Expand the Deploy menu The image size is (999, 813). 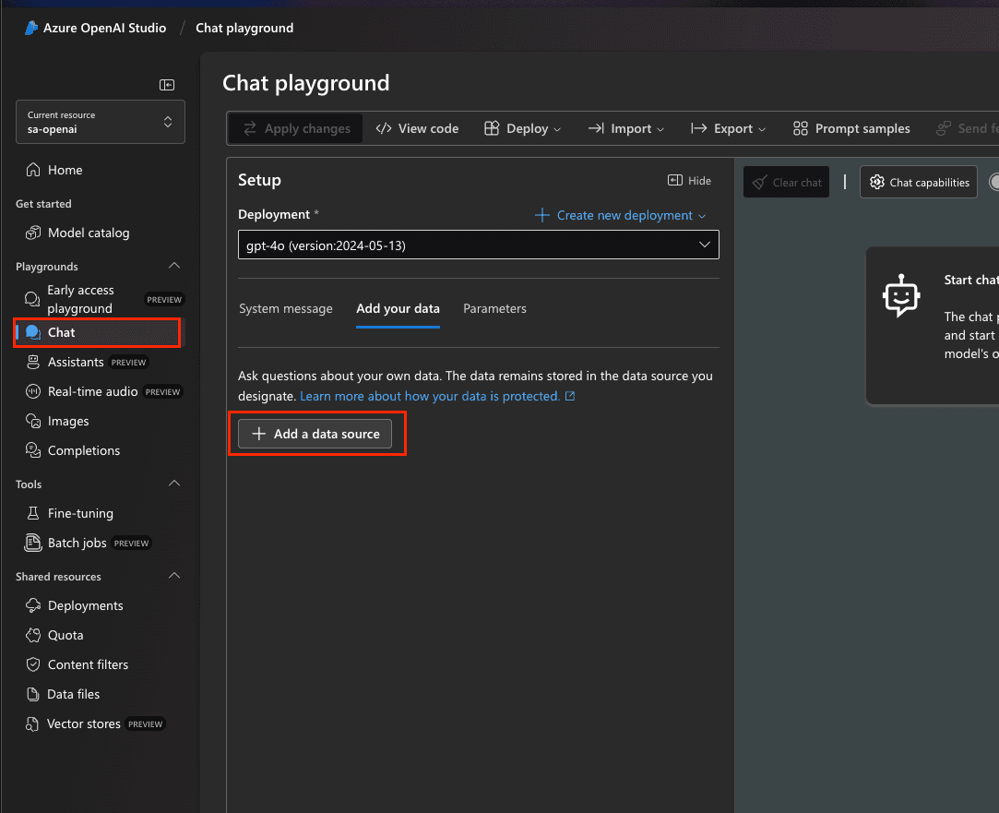(x=522, y=128)
